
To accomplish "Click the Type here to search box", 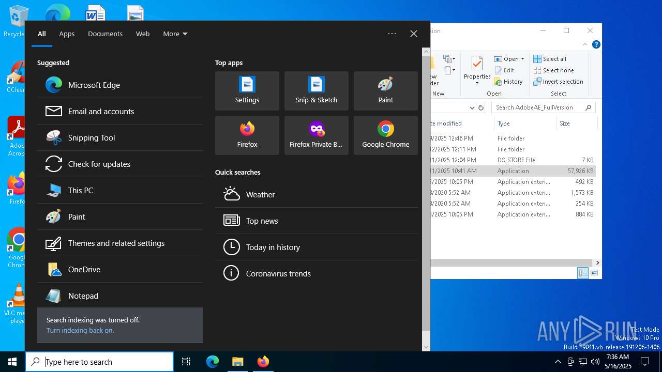I will [x=99, y=362].
